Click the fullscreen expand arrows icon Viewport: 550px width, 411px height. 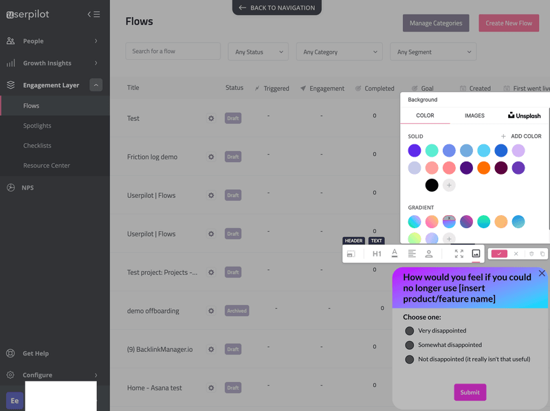pos(459,253)
